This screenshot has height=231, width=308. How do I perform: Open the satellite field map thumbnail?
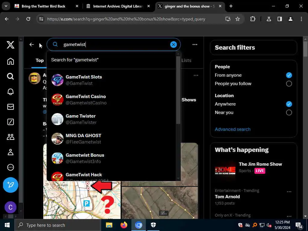[160, 203]
